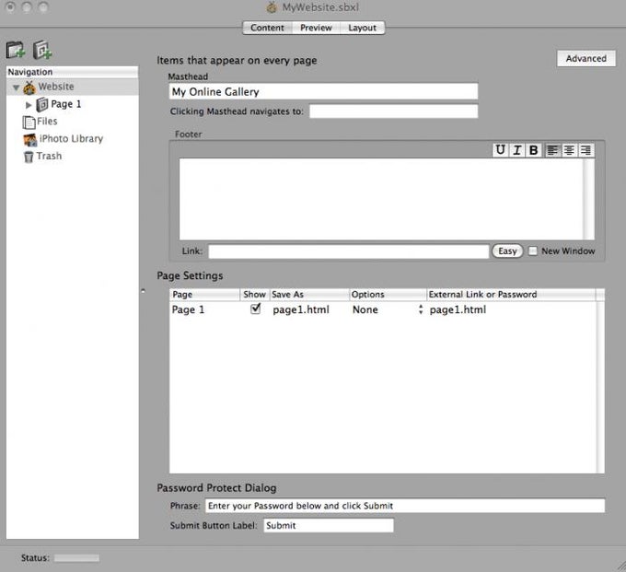Click the Show column header
This screenshot has height=572, width=626.
[255, 295]
